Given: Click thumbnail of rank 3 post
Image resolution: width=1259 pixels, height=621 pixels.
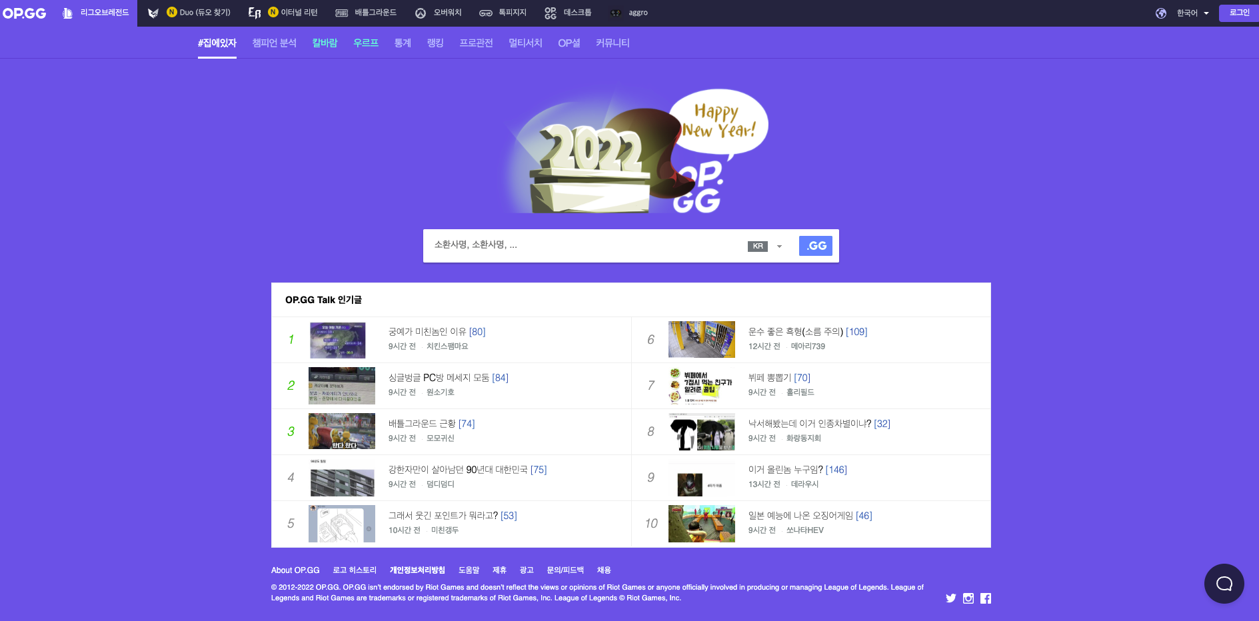Looking at the screenshot, I should 342,431.
